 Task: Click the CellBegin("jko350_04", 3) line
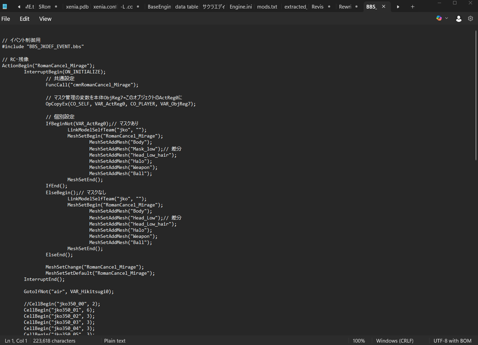[59, 328]
